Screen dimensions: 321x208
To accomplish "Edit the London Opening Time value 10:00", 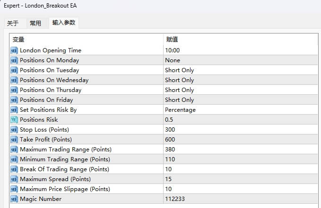I will 172,50.
